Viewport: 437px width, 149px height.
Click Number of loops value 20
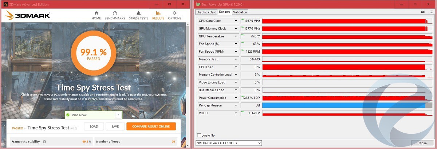[x=173, y=142]
